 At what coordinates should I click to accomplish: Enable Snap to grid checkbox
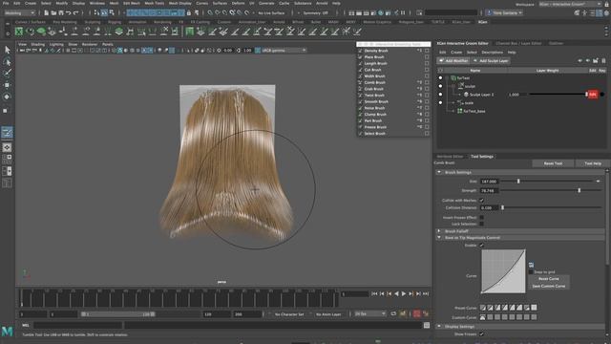(x=531, y=271)
